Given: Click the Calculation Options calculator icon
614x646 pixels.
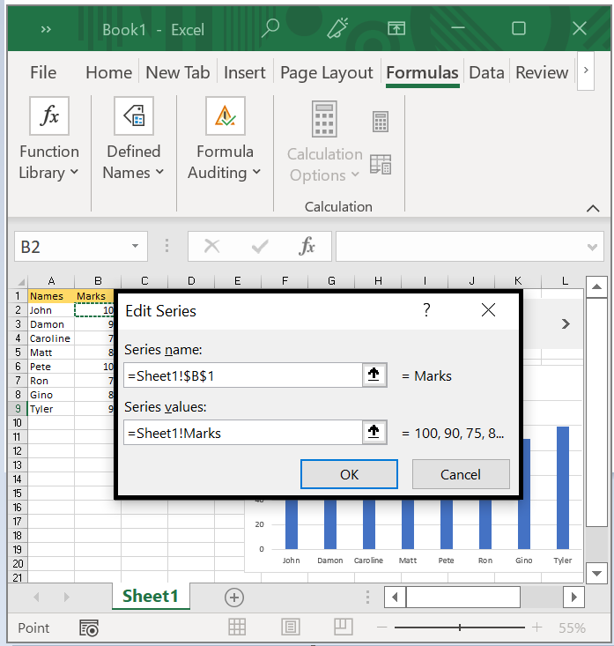Looking at the screenshot, I should tap(324, 119).
